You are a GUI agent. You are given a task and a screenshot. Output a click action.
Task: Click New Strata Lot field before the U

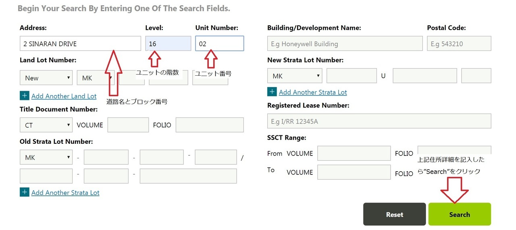[x=352, y=76]
